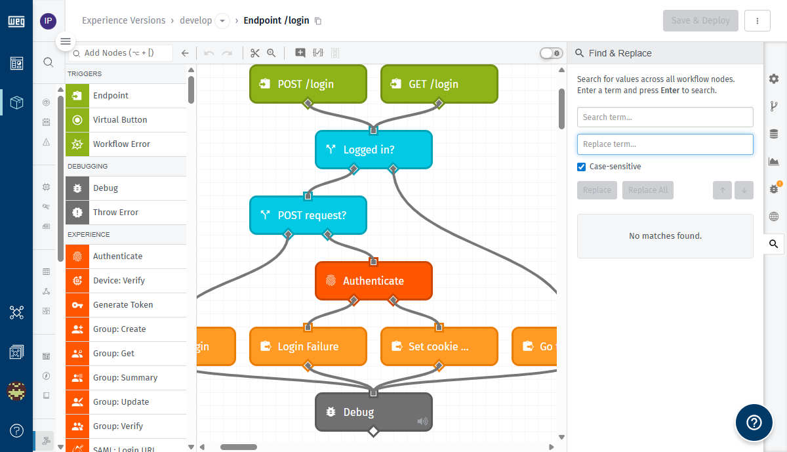Uncheck the Case-sensitive checkbox
The height and width of the screenshot is (452, 787).
pos(581,167)
